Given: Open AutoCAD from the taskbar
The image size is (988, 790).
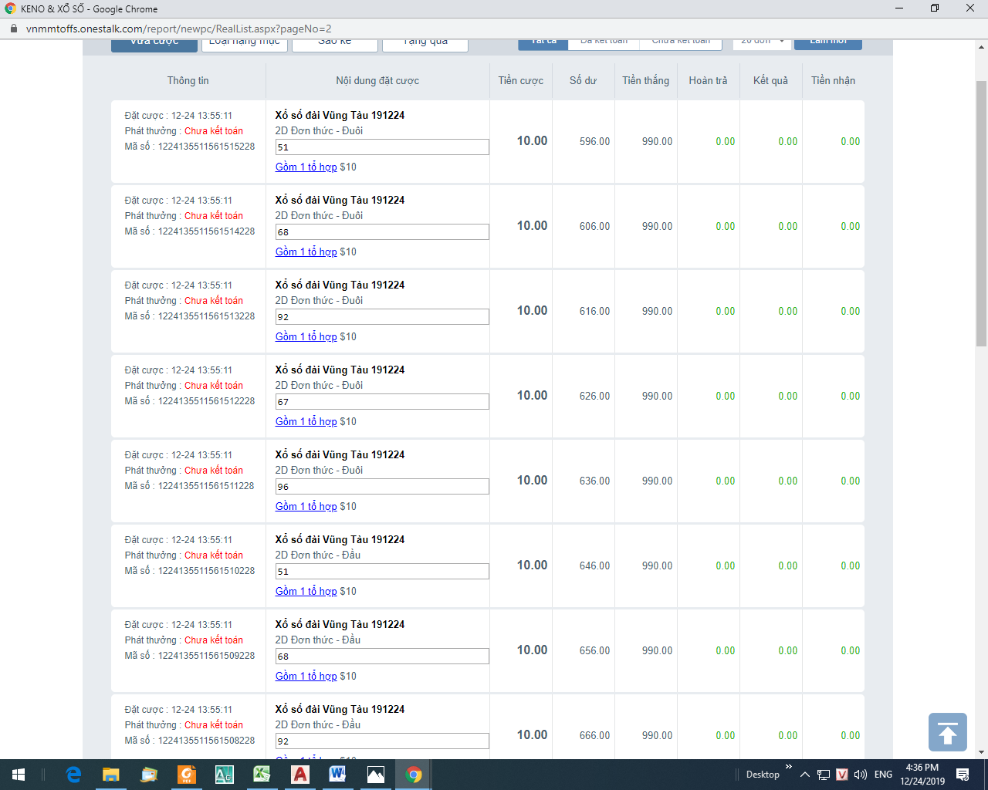Looking at the screenshot, I should 299,775.
